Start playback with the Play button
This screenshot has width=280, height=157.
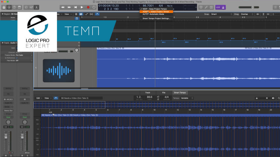(x=82, y=7)
